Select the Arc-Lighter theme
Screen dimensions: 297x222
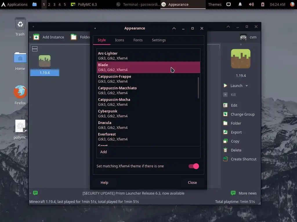click(x=148, y=56)
